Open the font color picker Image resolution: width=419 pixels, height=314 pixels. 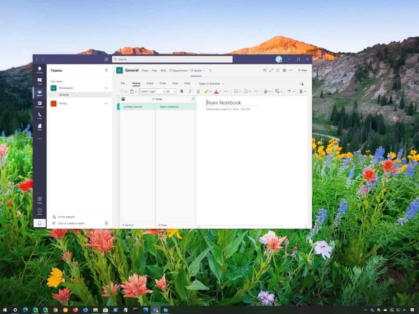tap(216, 91)
